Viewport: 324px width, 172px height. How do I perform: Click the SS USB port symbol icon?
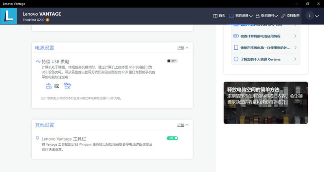click(67, 85)
